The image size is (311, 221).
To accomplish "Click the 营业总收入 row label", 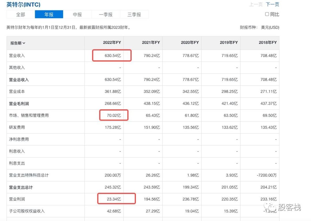I will point(19,80).
